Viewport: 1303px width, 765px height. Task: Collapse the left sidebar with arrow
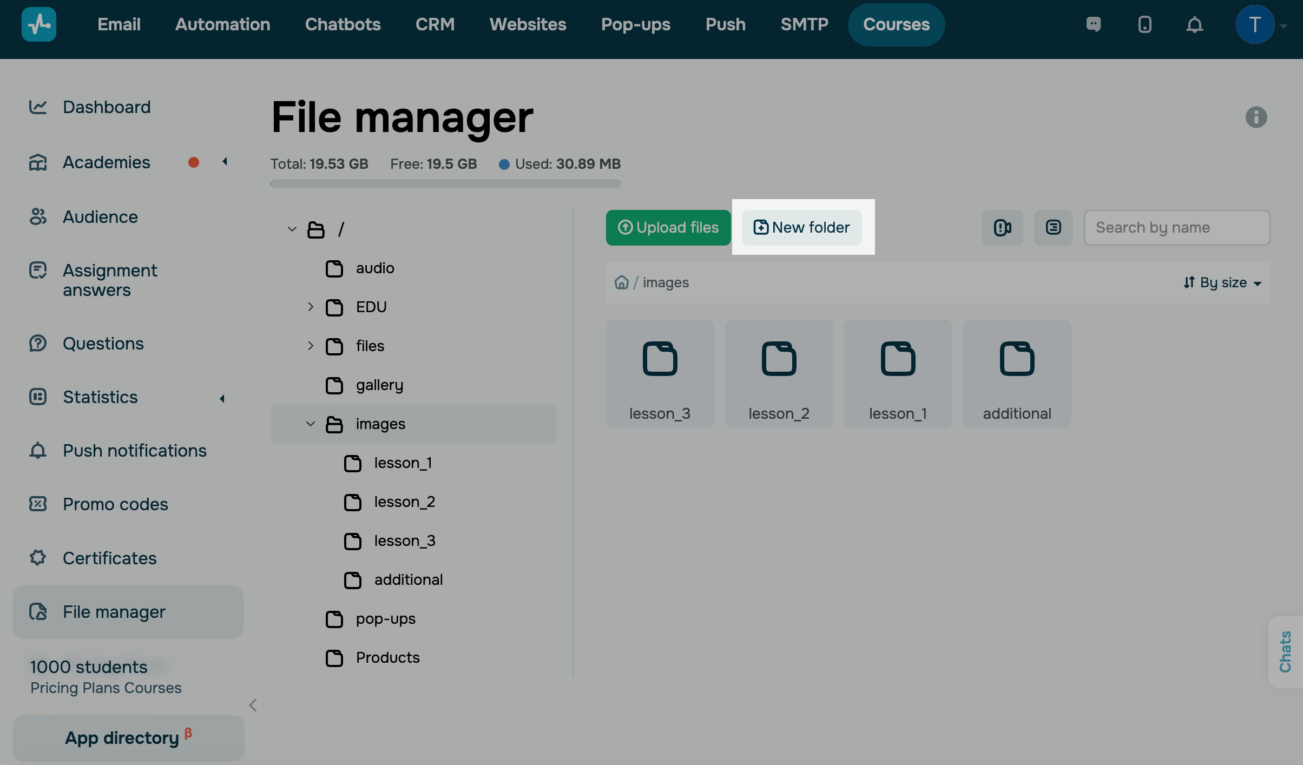pyautogui.click(x=253, y=705)
